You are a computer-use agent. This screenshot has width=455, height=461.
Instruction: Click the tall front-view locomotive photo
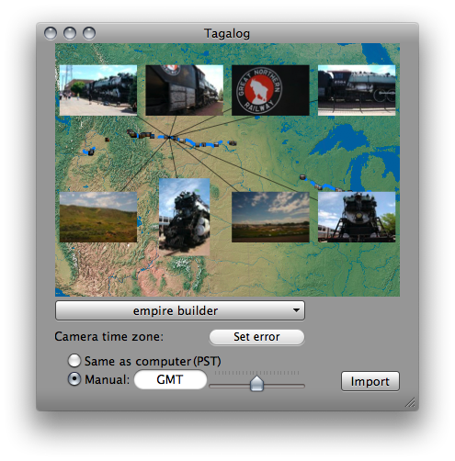(185, 217)
